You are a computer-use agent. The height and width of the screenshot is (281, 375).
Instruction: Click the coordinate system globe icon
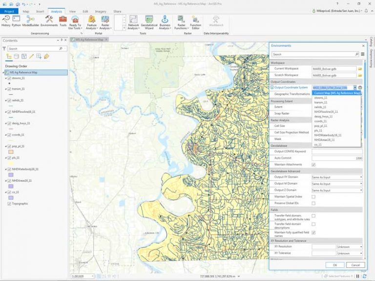tap(360, 88)
